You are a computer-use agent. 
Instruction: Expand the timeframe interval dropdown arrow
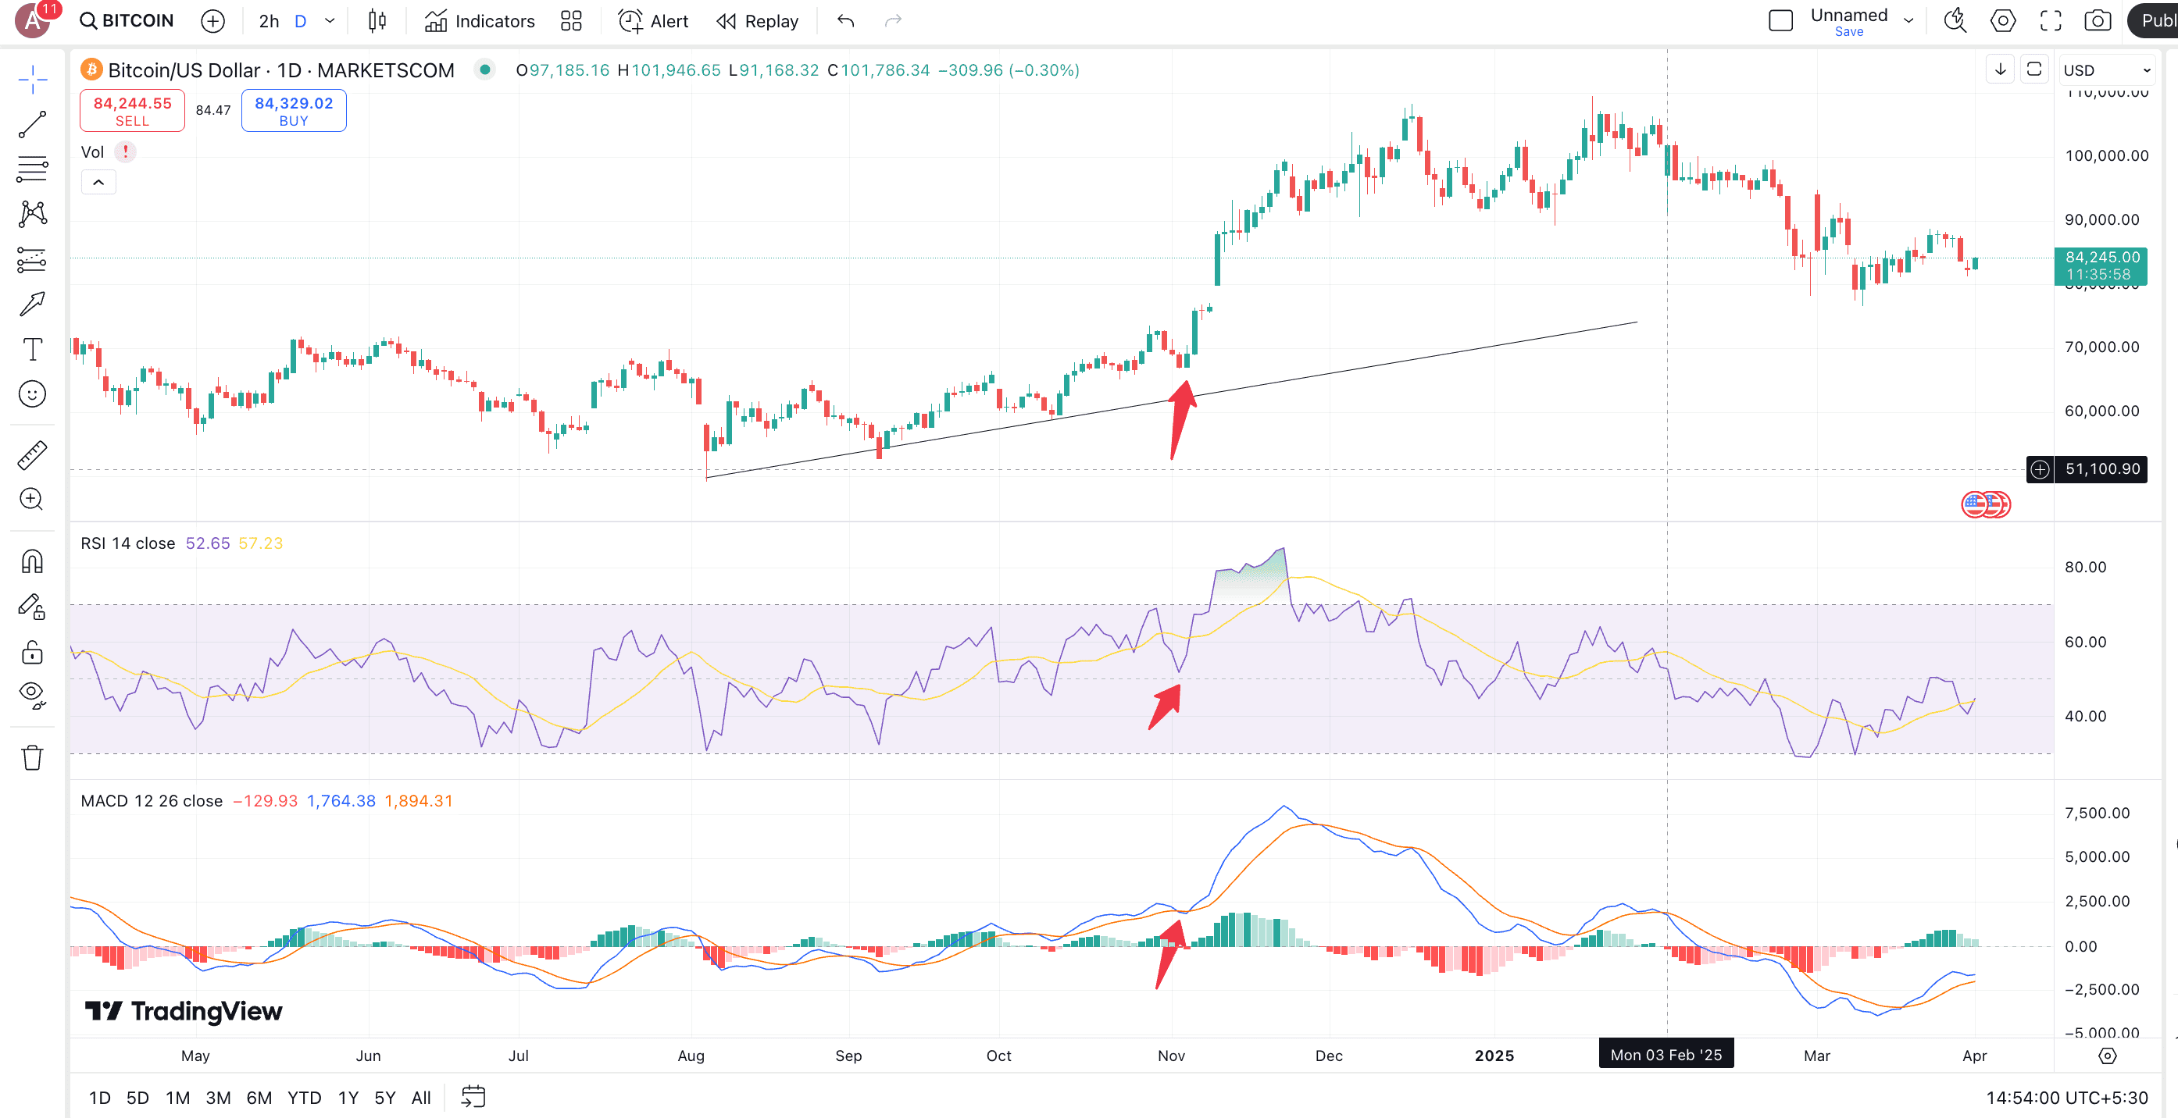[x=330, y=21]
